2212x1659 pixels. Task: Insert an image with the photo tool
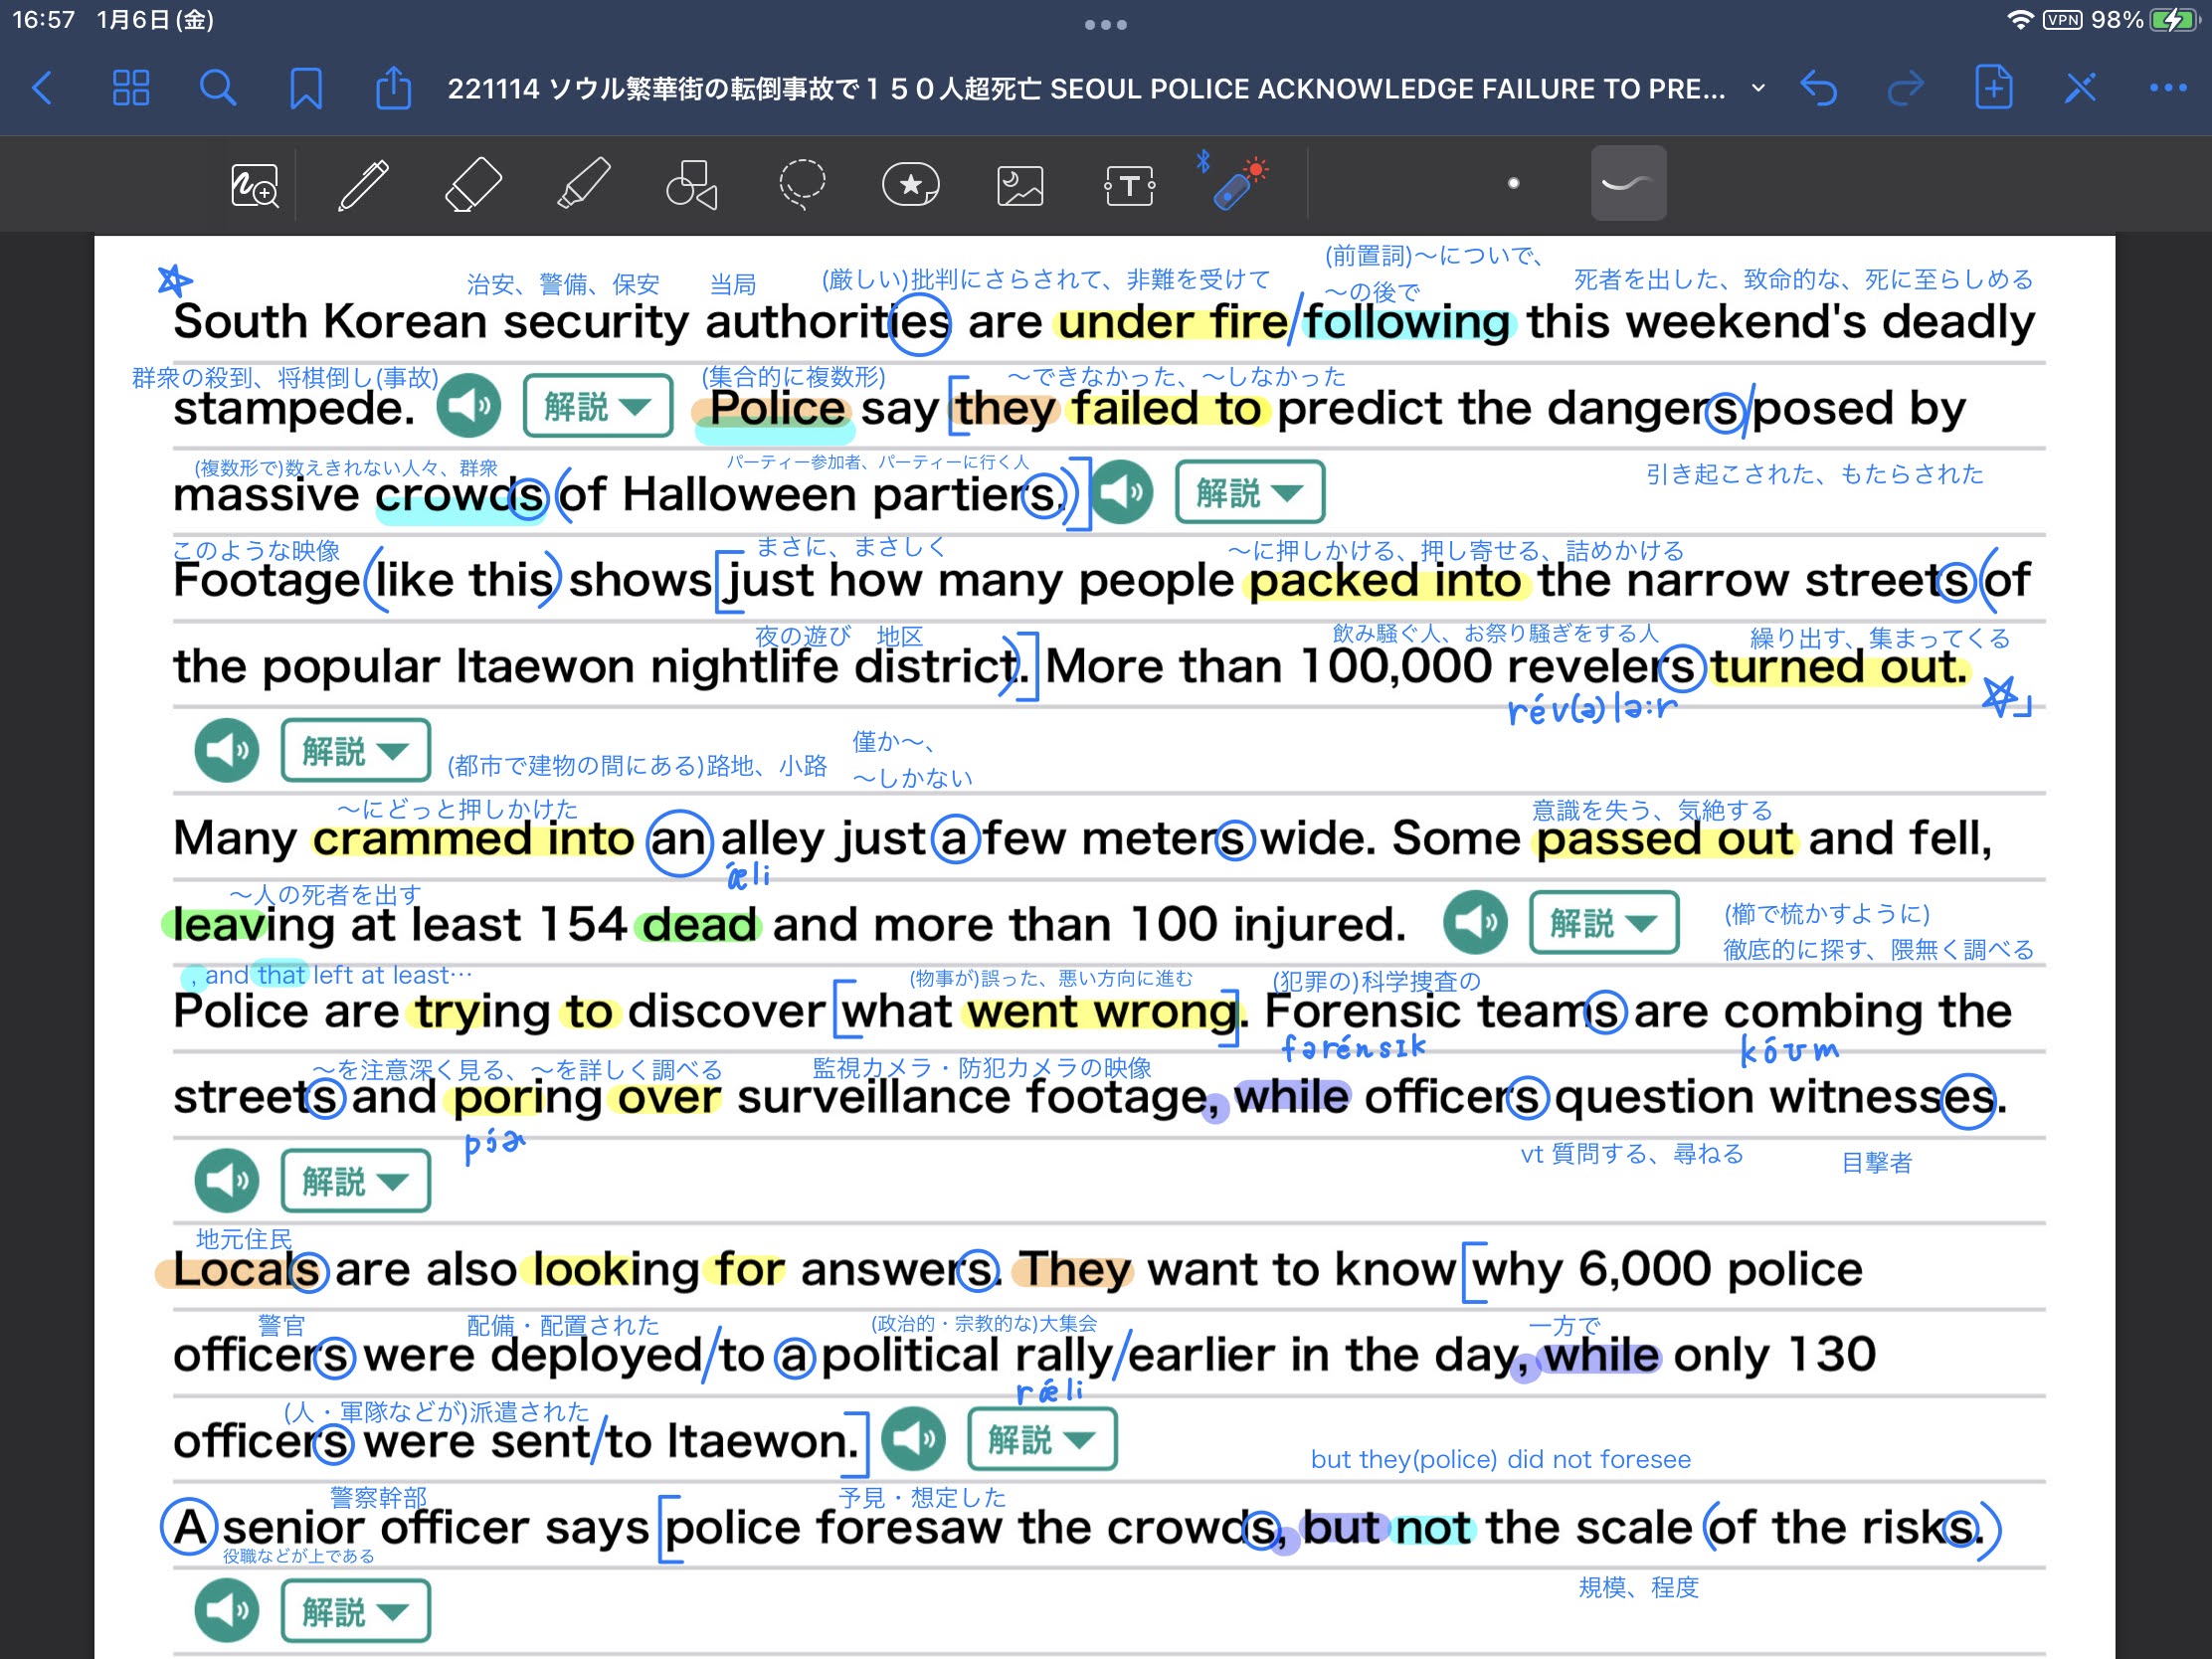[x=1020, y=186]
